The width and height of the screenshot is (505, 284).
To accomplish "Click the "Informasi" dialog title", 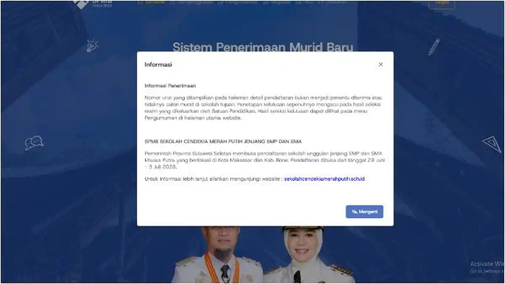I will (158, 64).
